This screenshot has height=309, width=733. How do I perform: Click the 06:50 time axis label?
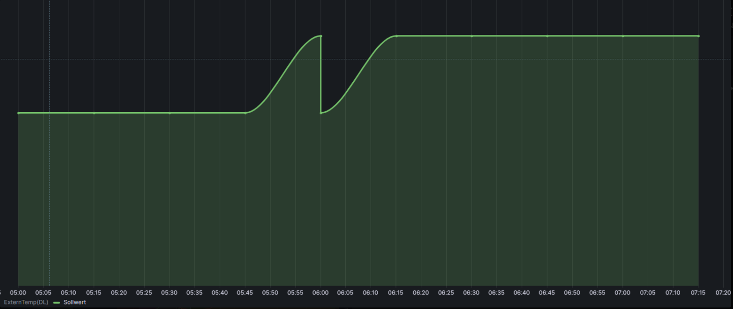[573, 293]
